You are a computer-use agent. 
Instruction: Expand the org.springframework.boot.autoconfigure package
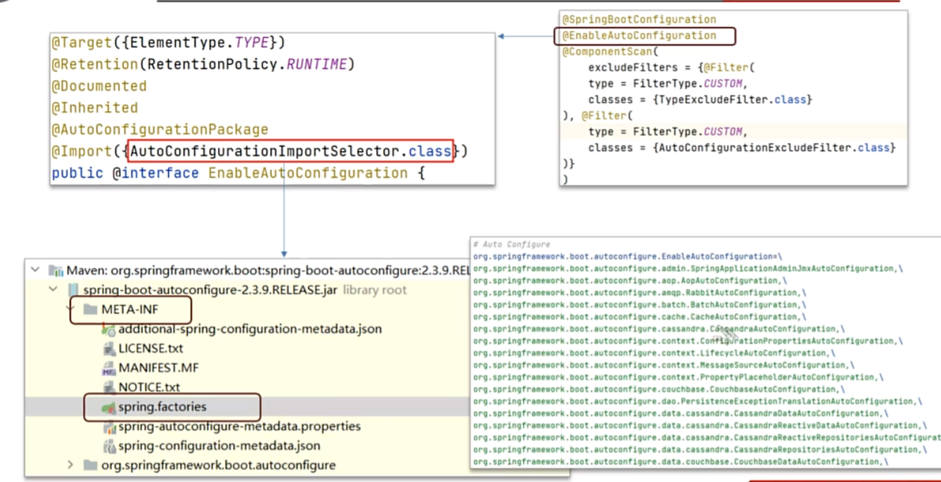pyautogui.click(x=70, y=465)
